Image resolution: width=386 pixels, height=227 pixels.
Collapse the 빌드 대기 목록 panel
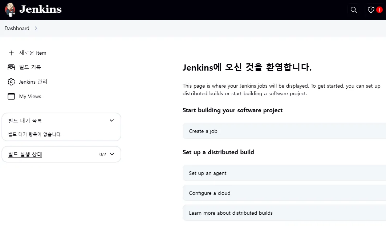coord(112,121)
